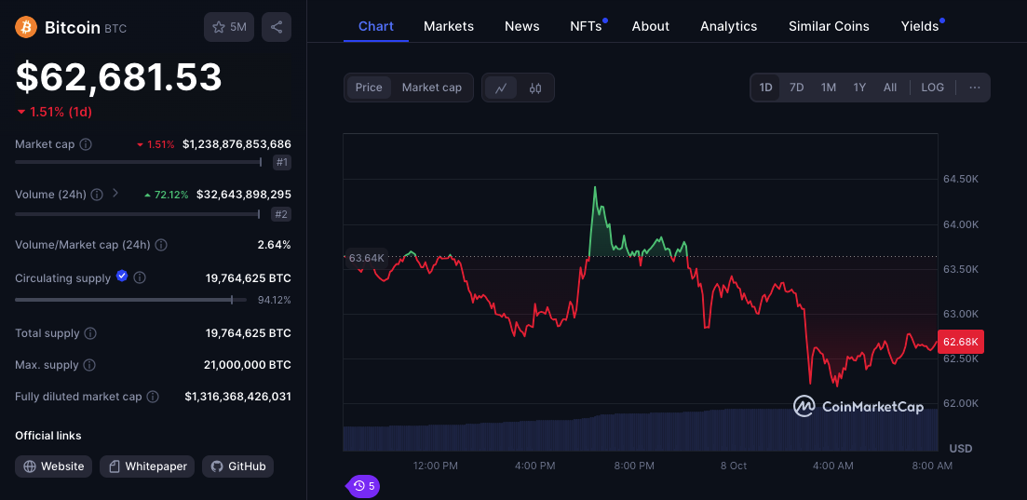The height and width of the screenshot is (500, 1027).
Task: Click the 94.12% circulating supply percentage
Action: [x=274, y=300]
